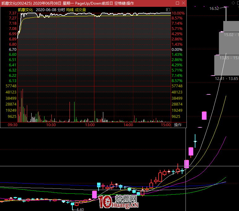Screen dimensions: 239x211
Task: Click the green 7.14% percent label
Action: tap(177, 76)
